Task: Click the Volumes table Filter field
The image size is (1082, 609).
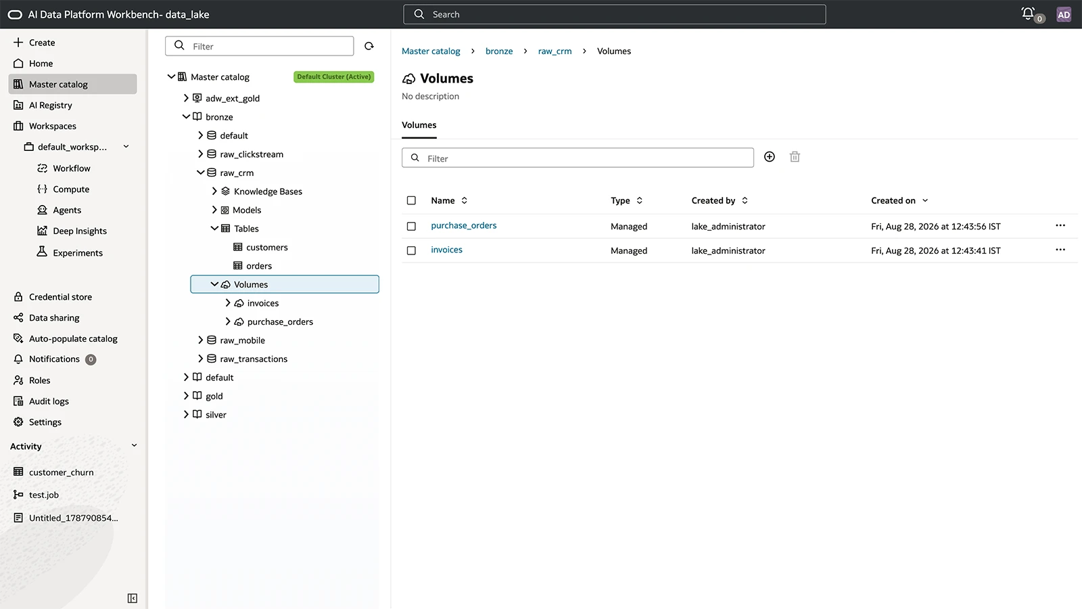Action: pos(578,158)
